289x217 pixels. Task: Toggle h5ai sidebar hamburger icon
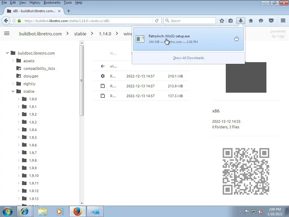point(7,33)
